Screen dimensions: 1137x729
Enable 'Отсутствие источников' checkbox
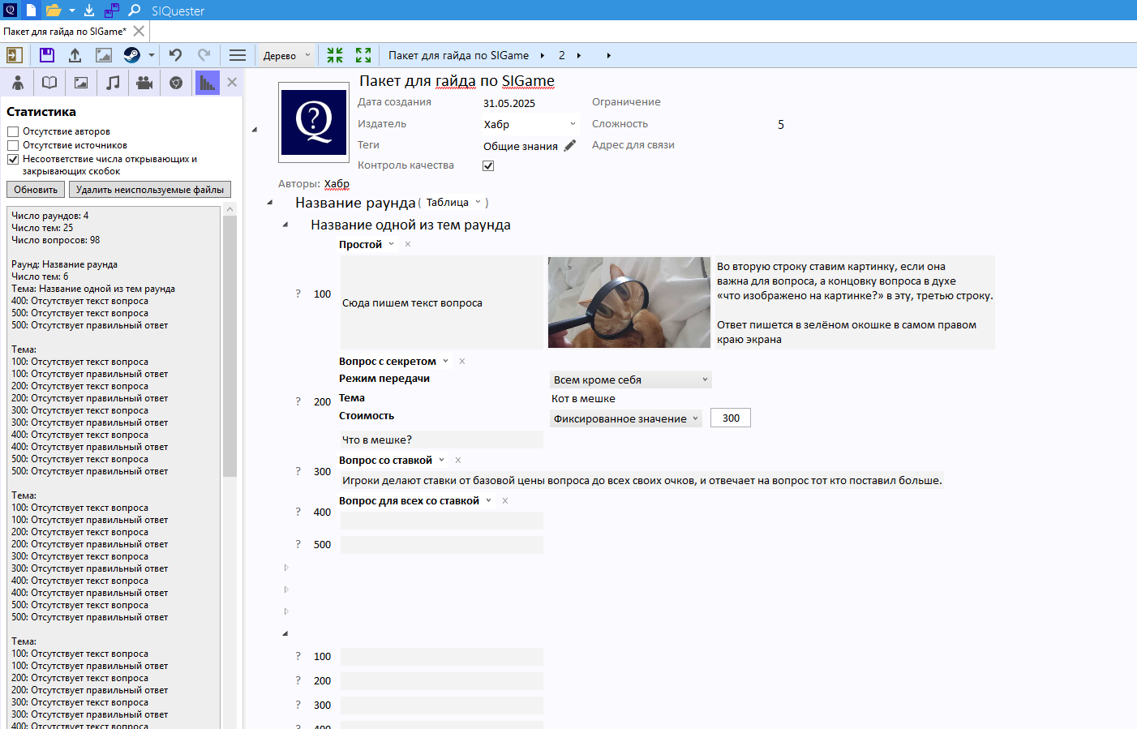13,145
